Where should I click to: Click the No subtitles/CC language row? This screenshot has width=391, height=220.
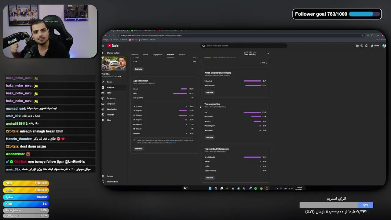(236, 157)
